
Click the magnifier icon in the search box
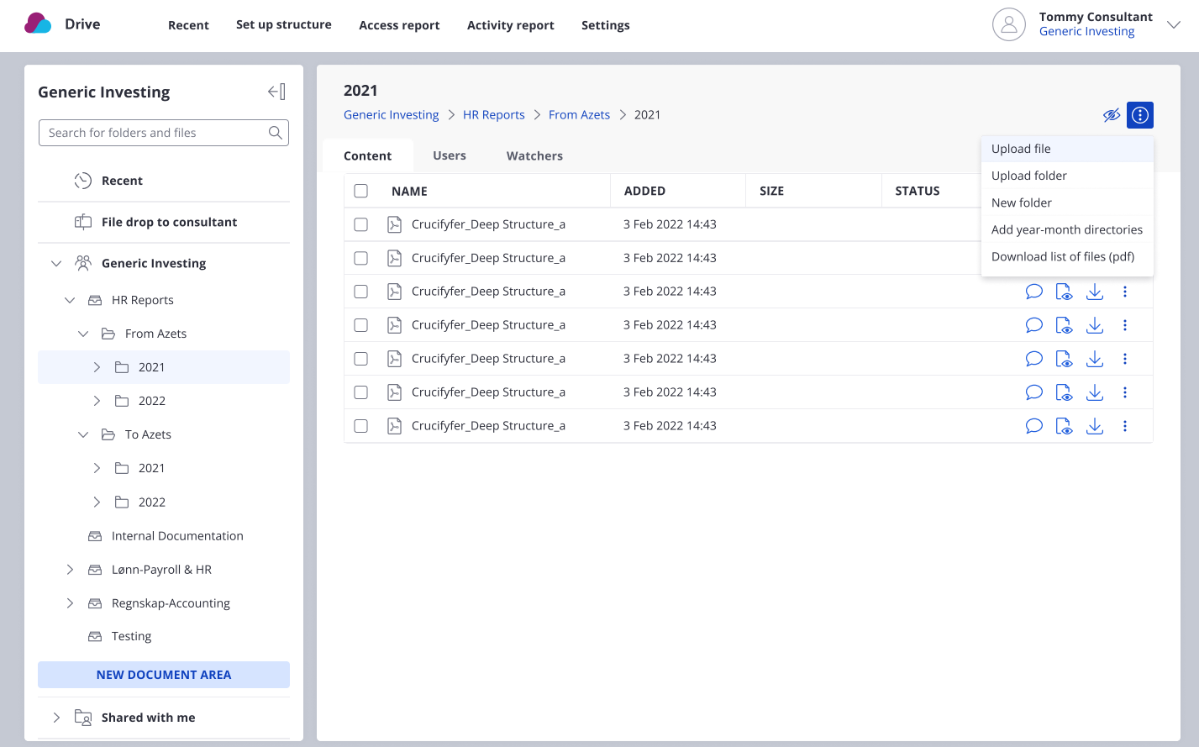pyautogui.click(x=275, y=133)
